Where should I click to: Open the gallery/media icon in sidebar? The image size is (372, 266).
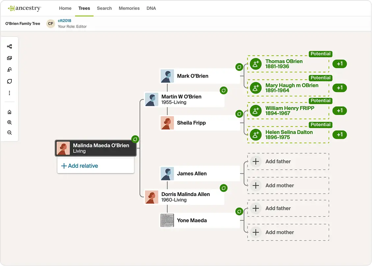click(x=10, y=58)
